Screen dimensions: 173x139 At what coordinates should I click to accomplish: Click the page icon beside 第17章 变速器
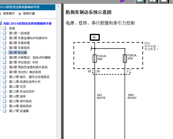(x=5, y=111)
